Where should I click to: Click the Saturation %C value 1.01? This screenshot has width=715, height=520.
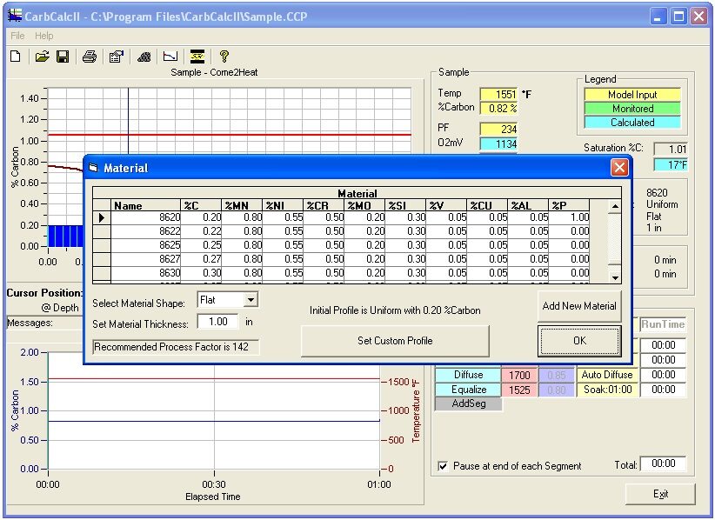[671, 149]
